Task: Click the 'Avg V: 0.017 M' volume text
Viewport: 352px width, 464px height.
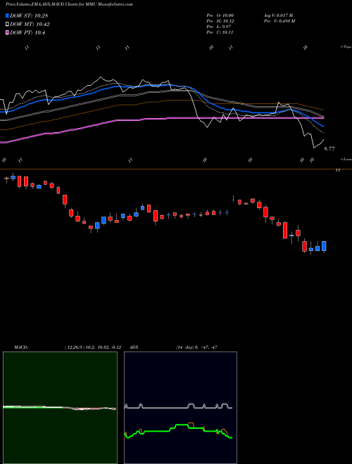Action: [x=278, y=15]
